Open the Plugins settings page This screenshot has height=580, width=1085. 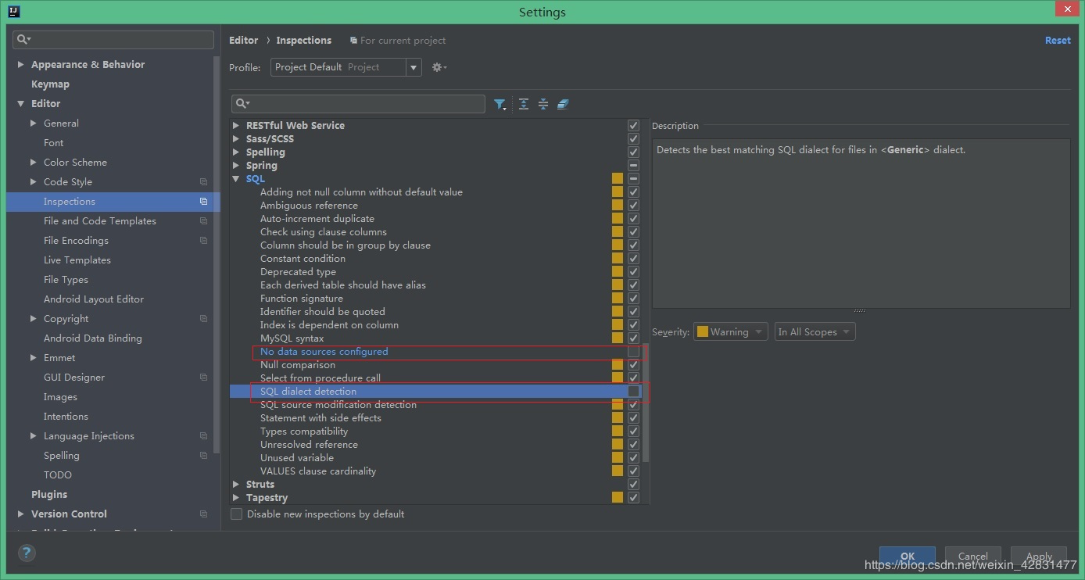tap(49, 495)
